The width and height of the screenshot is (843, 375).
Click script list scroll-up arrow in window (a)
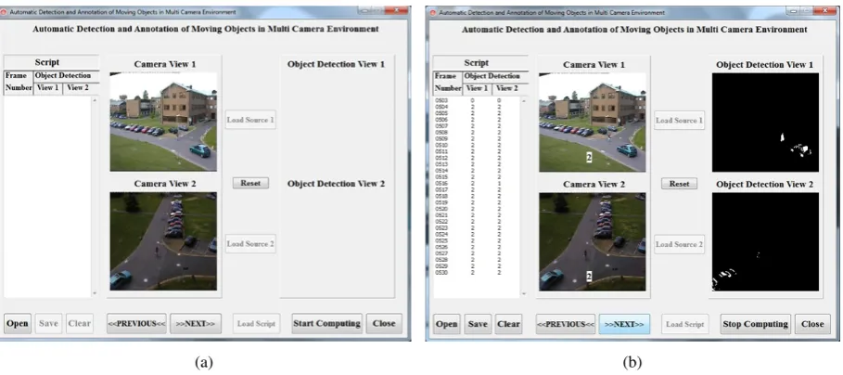tap(95, 99)
